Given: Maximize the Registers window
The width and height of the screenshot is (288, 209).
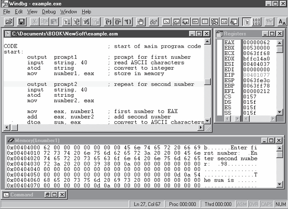Looking at the screenshot, I should click(272, 34).
